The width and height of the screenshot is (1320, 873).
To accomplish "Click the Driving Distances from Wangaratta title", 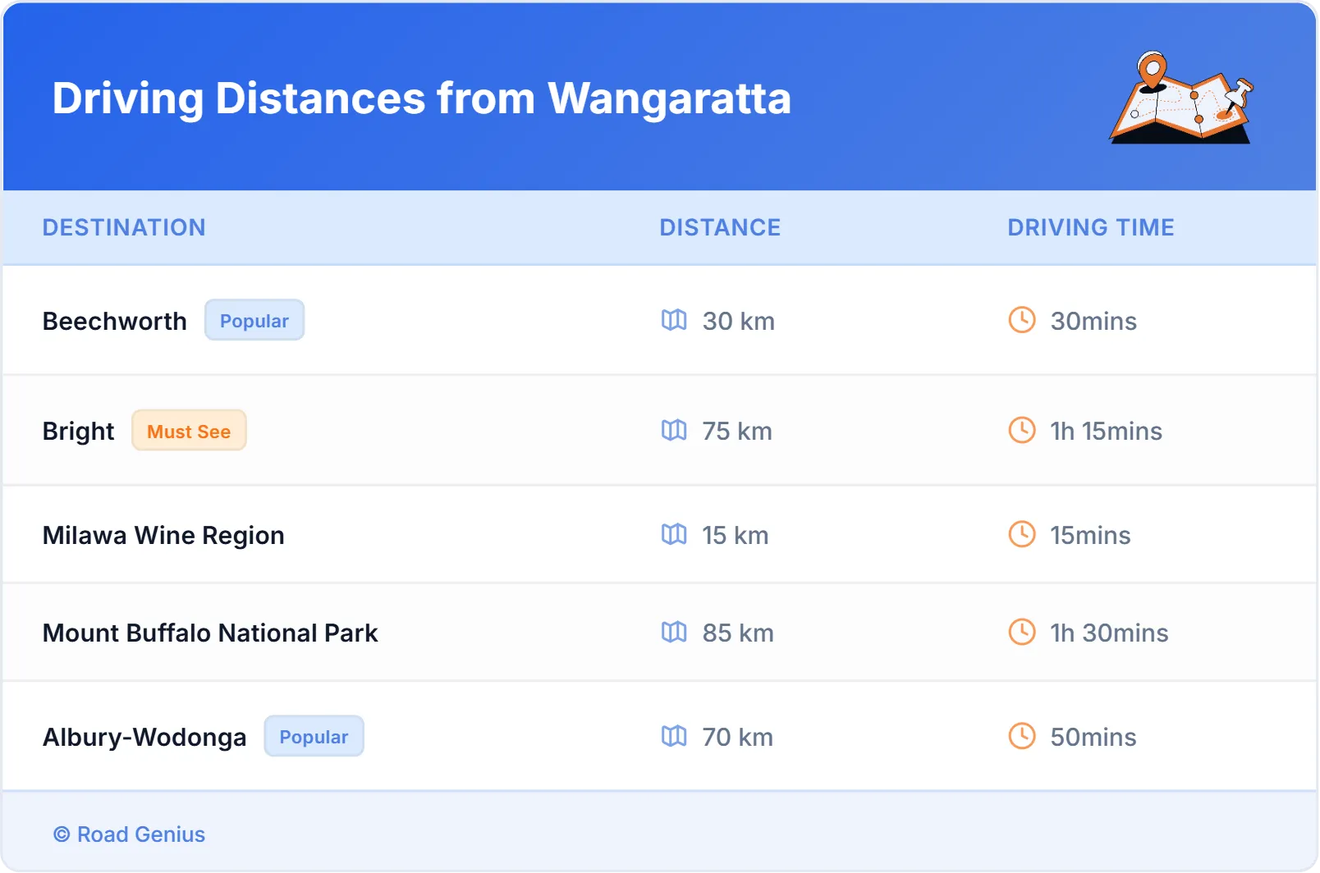I will 422,98.
